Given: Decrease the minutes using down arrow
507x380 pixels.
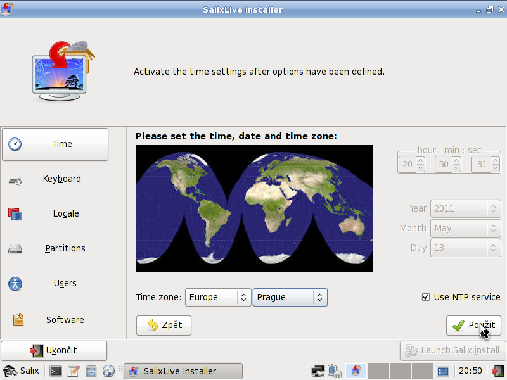Looking at the screenshot, I should coord(456,168).
